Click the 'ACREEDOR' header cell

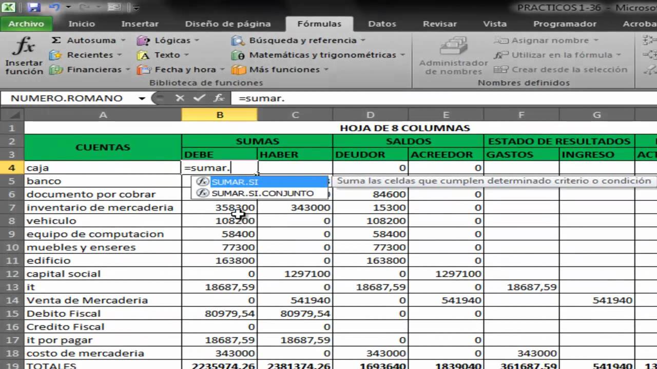[x=446, y=154]
